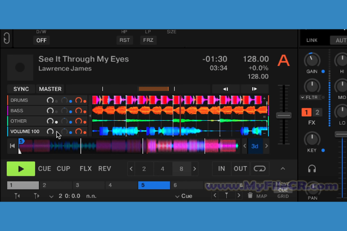Select hotcue slot 6
Viewport: 347px width, 231px height.
tap(187, 185)
